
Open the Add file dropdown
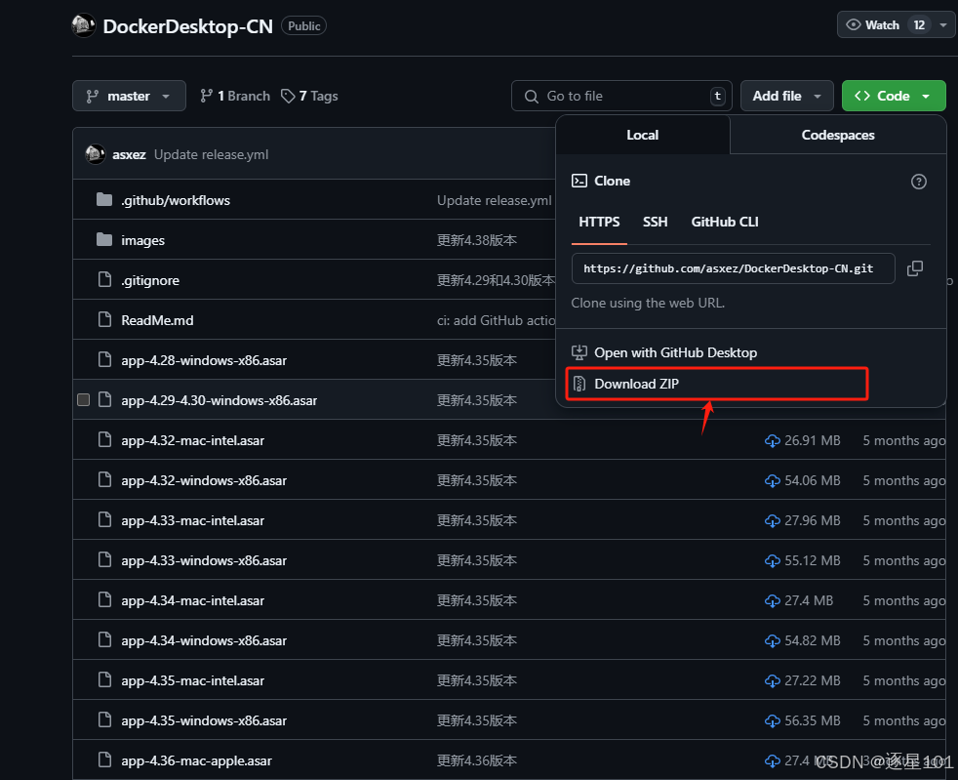click(x=787, y=96)
